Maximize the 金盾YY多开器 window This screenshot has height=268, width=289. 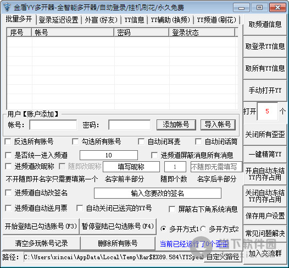point(259,8)
